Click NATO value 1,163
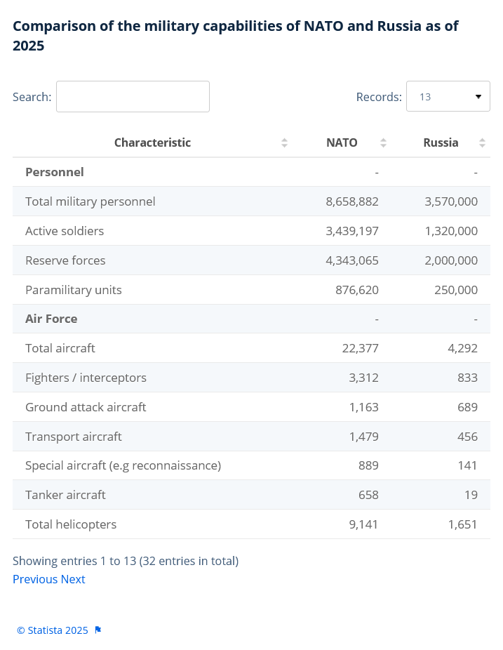The image size is (503, 650). (x=364, y=407)
